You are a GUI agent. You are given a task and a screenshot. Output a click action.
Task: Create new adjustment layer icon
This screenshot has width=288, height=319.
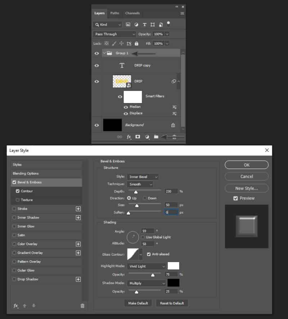pos(147,137)
